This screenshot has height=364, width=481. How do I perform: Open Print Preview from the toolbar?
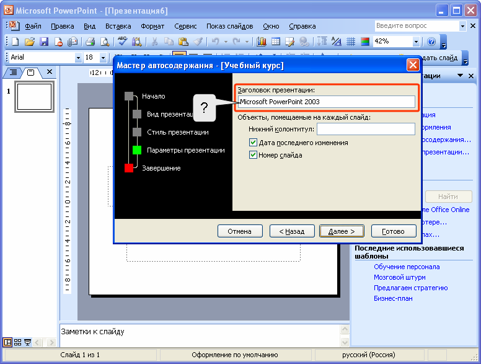105,42
